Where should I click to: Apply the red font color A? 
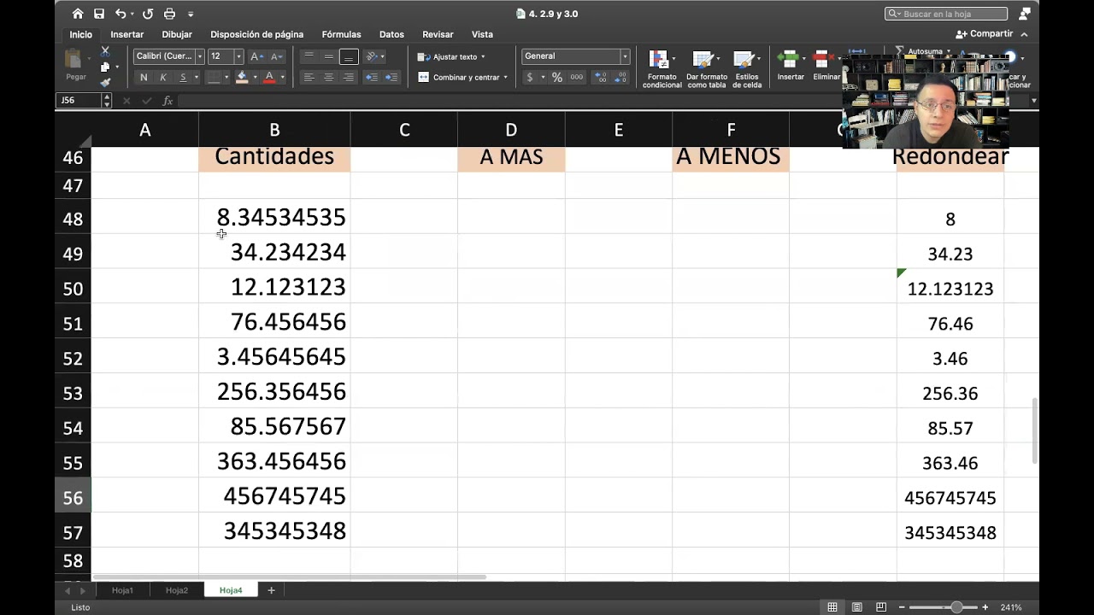click(269, 78)
